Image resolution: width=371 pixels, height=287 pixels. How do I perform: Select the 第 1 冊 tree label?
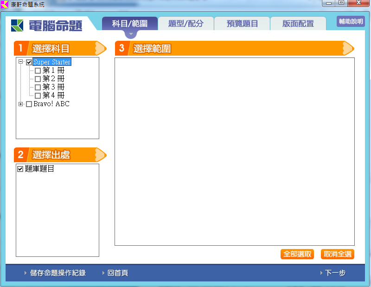pyautogui.click(x=53, y=70)
